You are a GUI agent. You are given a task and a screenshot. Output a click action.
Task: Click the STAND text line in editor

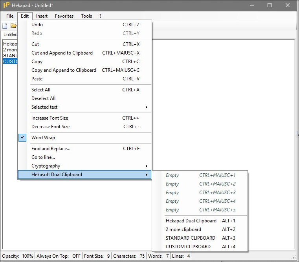point(10,56)
